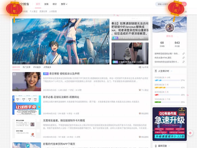Screen dimensions: 197x148
Task: Open article 好看的代挂单页附APP下载页
Action: [x=59, y=144]
